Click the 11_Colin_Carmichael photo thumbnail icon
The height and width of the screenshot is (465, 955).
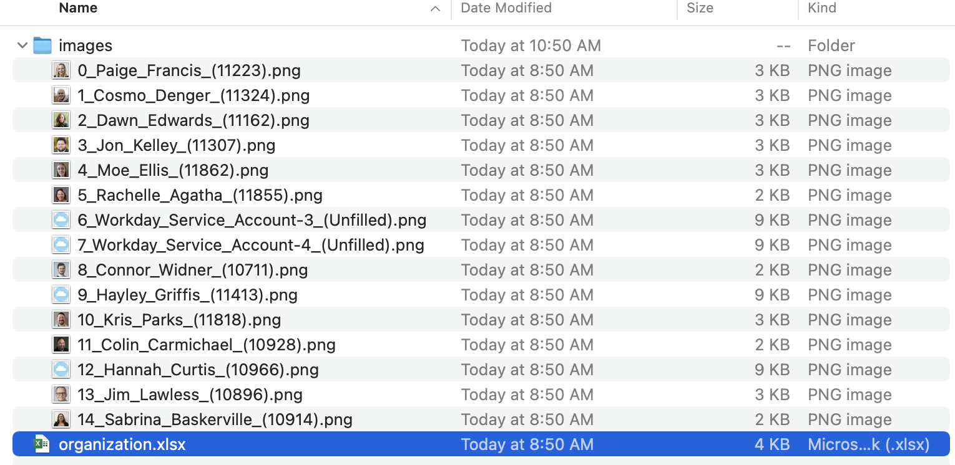[61, 345]
